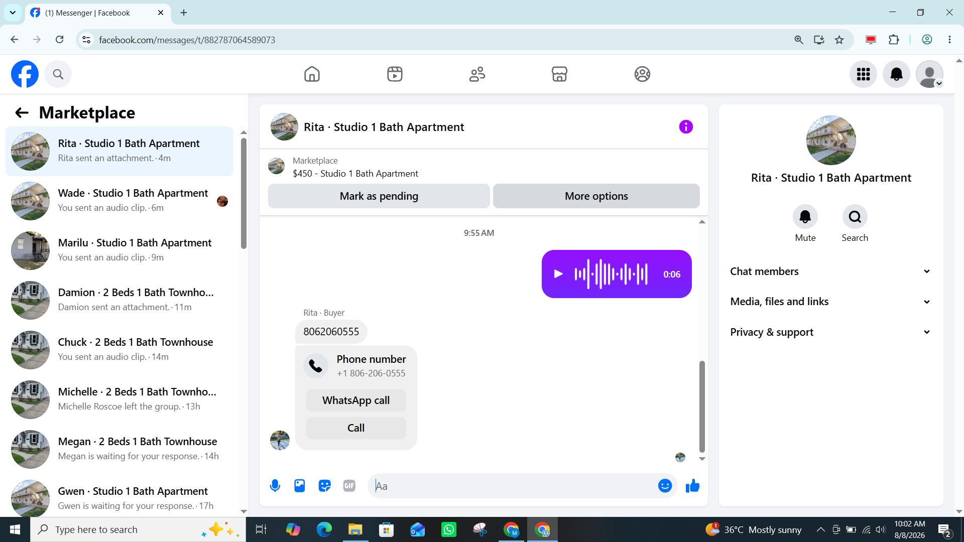The width and height of the screenshot is (964, 542).
Task: Click the large listing photo in details panel
Action: click(831, 141)
